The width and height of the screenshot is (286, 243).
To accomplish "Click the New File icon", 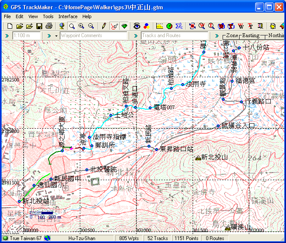I will pyautogui.click(x=10, y=26).
